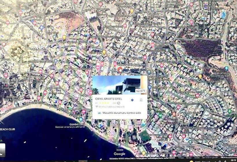Click the directions icon on the ORYA APARTS OTEL card

(132, 100)
